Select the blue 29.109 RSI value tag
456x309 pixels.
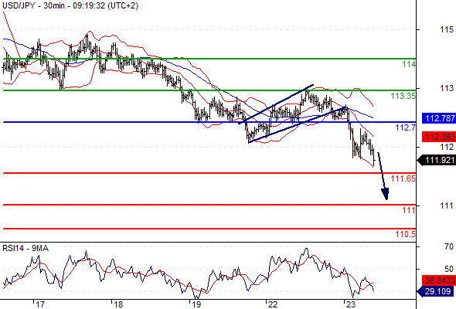[x=436, y=291]
